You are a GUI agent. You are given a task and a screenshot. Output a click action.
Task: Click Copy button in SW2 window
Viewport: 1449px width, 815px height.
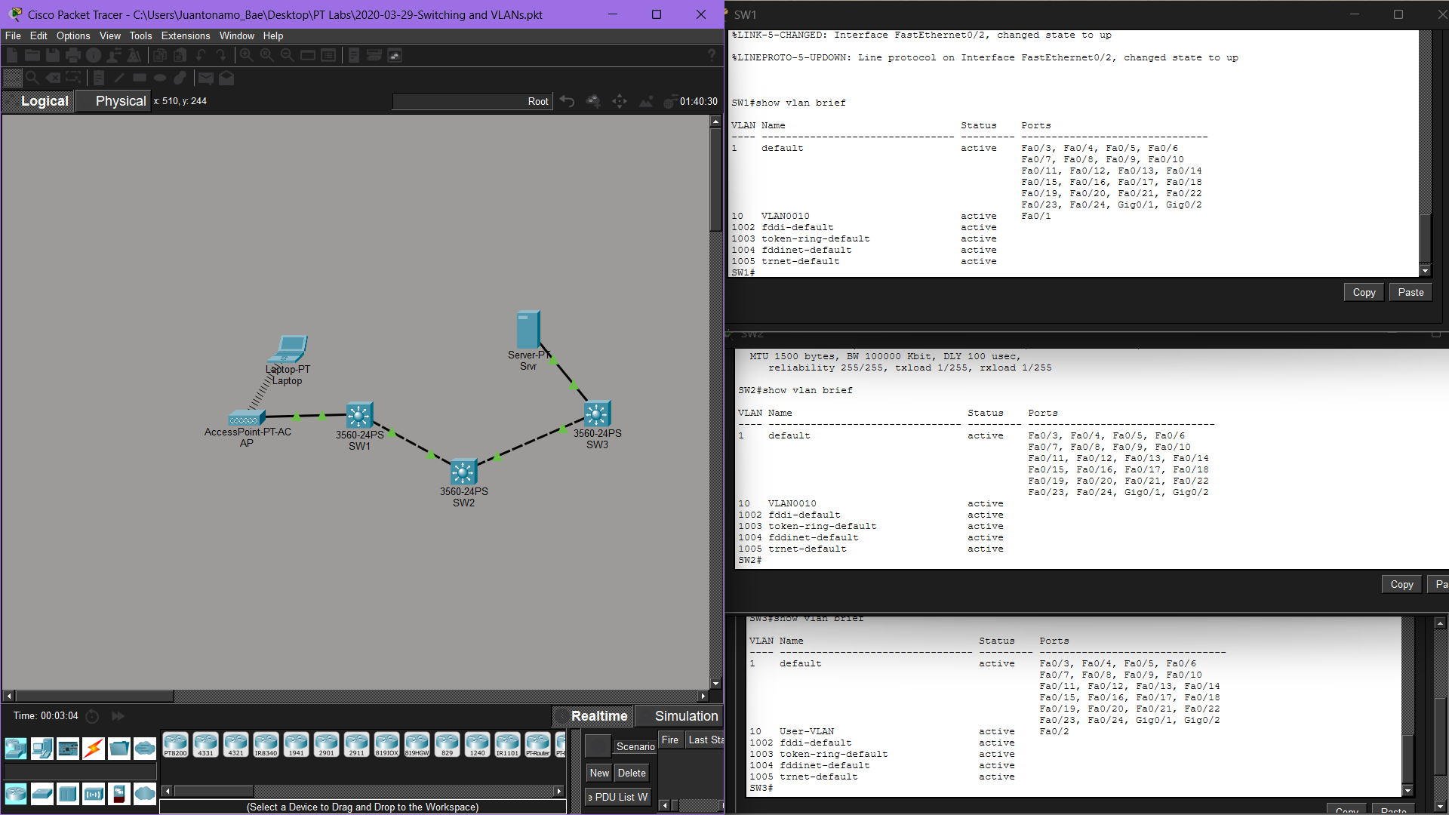click(1401, 584)
